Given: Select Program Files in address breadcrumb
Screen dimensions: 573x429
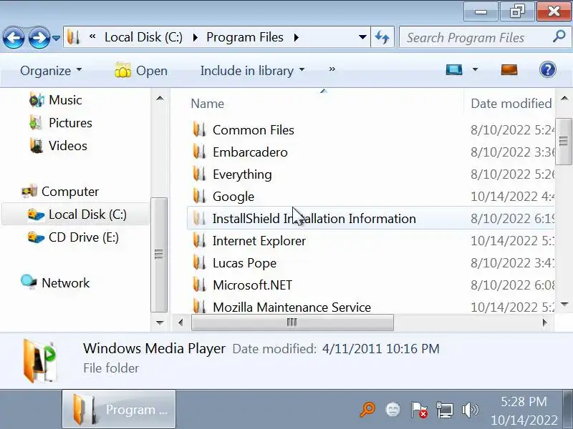Looking at the screenshot, I should coord(245,37).
